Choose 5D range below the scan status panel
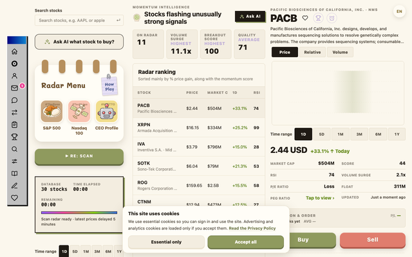This screenshot has width=412, height=257. click(x=75, y=251)
